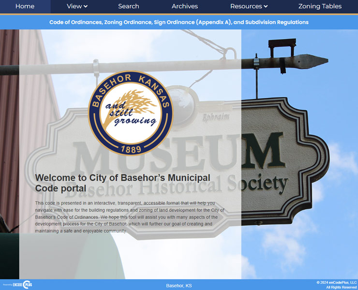Click the Welcome to City of Basehor heading
Viewport: 358px width, 290px height.
pyautogui.click(x=122, y=183)
